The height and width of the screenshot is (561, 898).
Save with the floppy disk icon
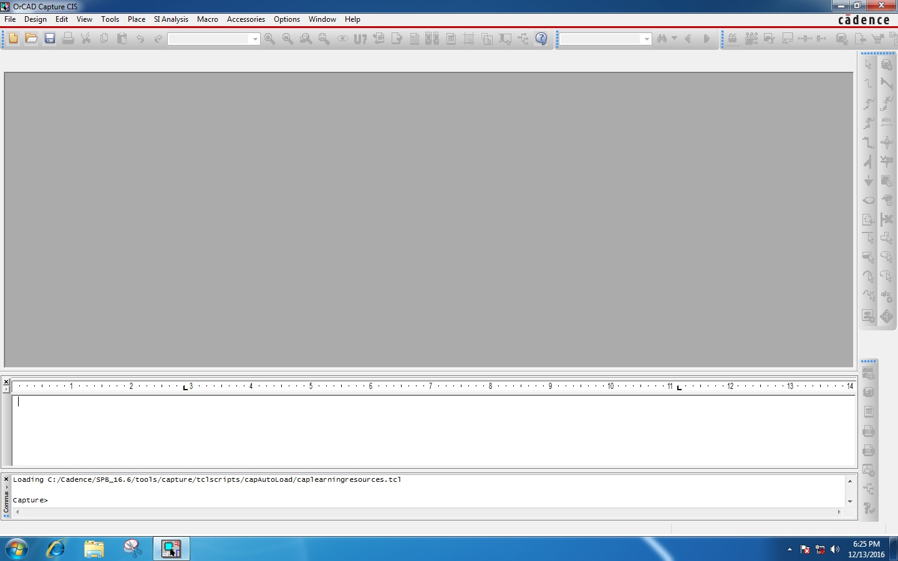pos(50,39)
